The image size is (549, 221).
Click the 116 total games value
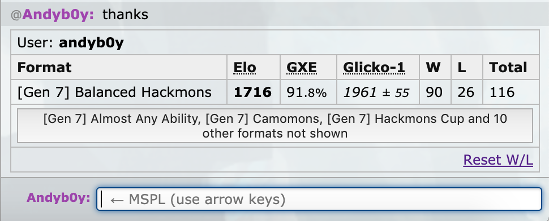pos(502,92)
